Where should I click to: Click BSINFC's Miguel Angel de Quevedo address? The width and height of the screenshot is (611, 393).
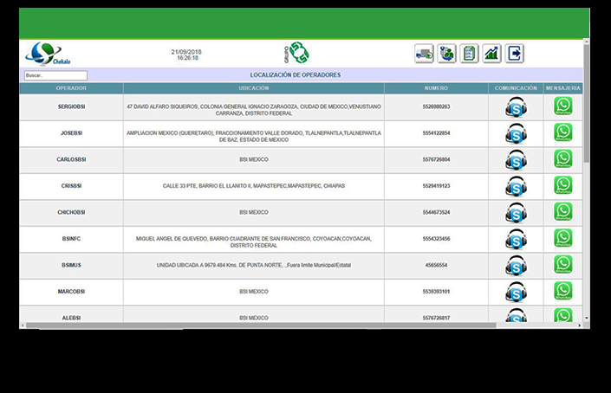[x=254, y=242]
